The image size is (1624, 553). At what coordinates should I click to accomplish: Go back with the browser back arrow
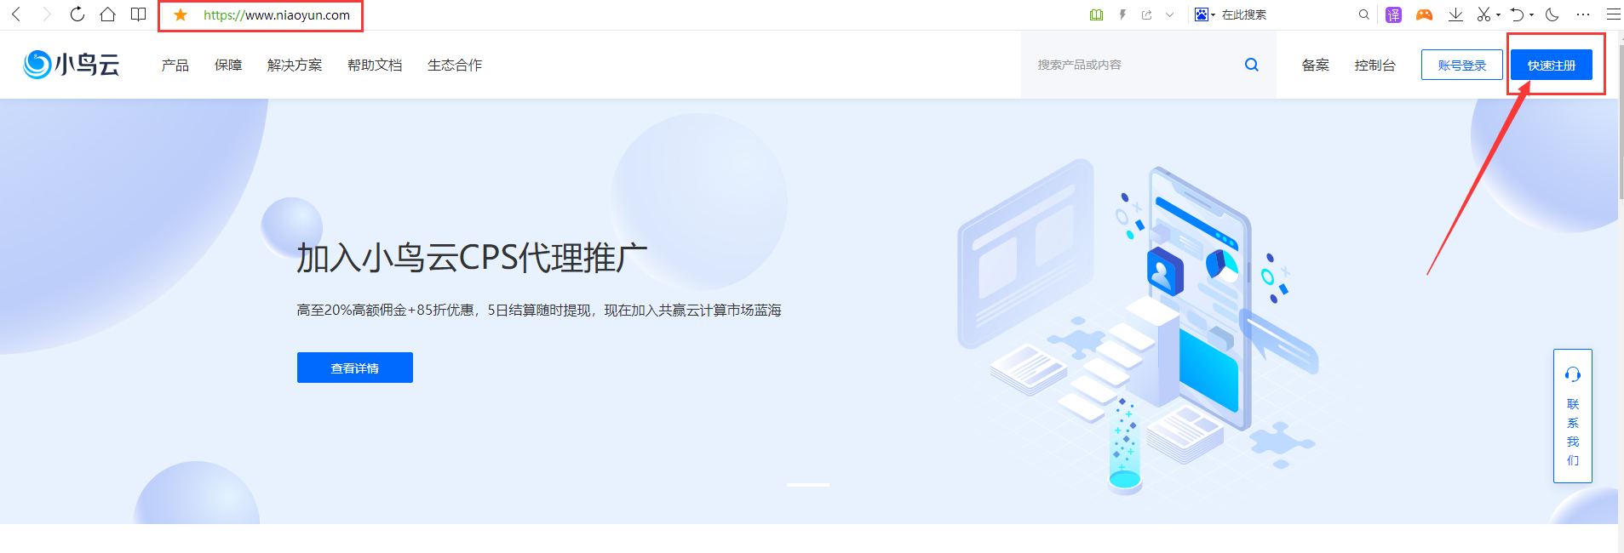point(16,14)
